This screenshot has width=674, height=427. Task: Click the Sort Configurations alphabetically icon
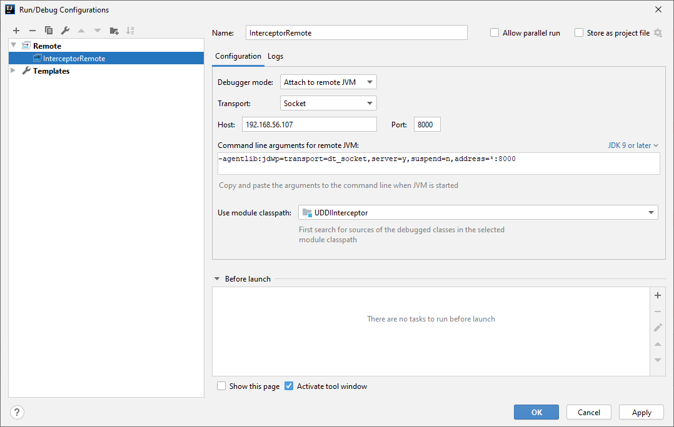tap(130, 31)
